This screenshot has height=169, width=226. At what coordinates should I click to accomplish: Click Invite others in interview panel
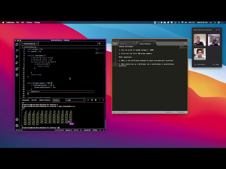pyautogui.click(x=200, y=64)
